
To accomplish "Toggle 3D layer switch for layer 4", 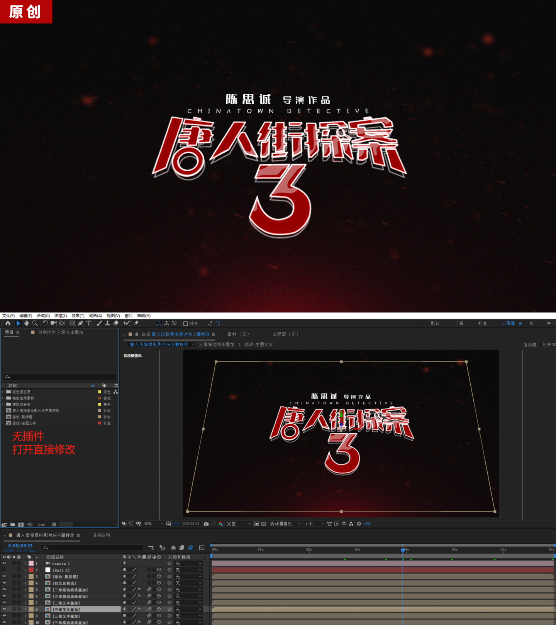I will (x=159, y=583).
